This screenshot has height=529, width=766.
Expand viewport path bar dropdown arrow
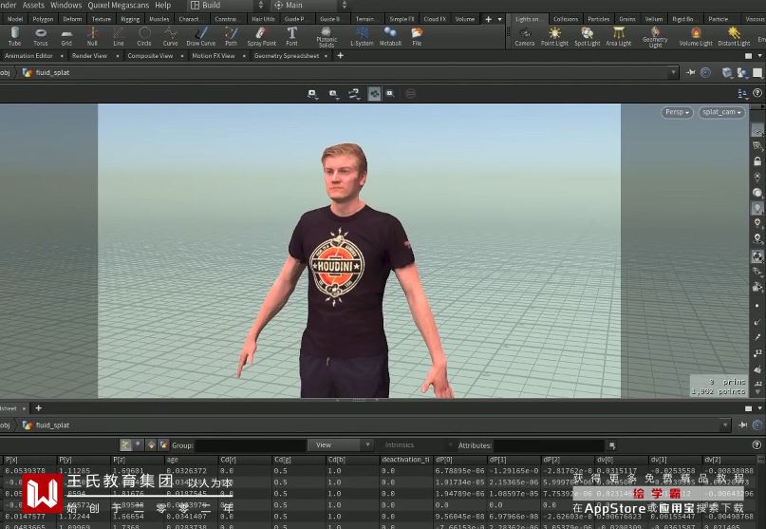coord(674,72)
